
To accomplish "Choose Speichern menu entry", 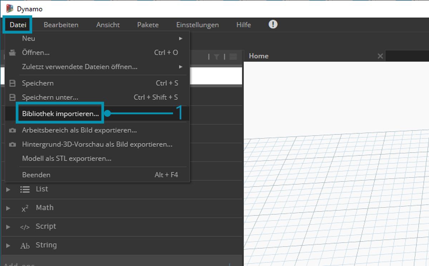I will point(97,83).
